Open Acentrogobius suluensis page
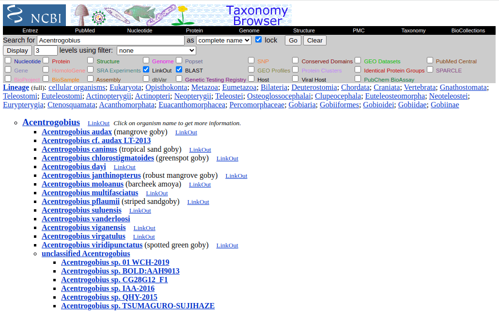 pos(81,210)
